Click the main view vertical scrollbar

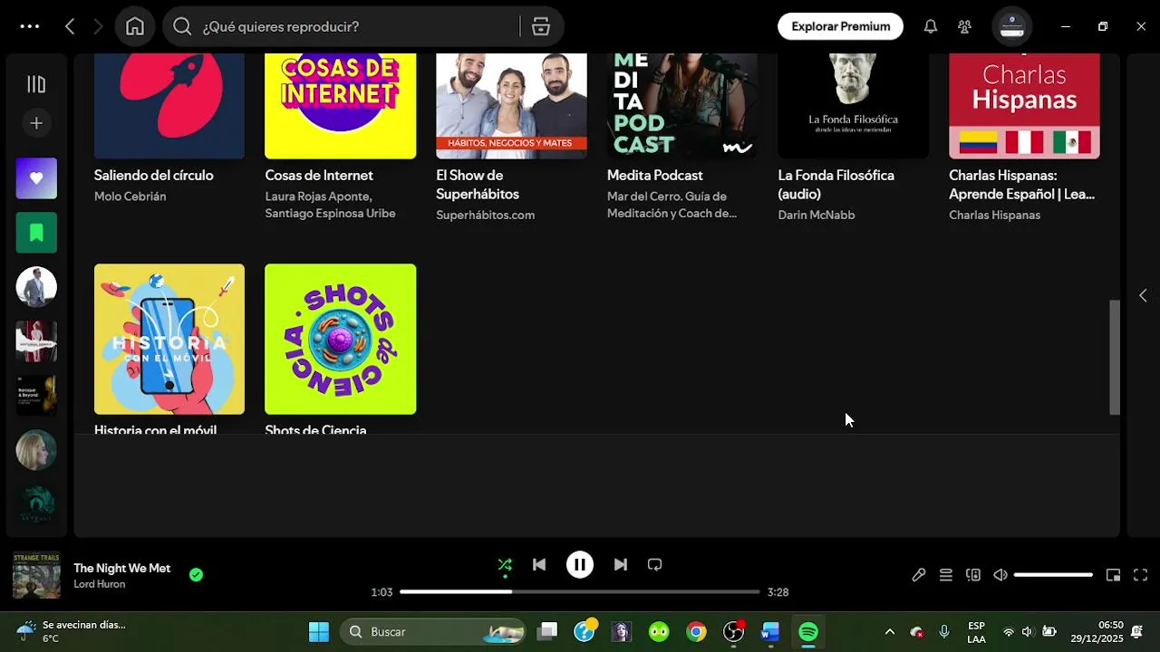coord(1115,357)
